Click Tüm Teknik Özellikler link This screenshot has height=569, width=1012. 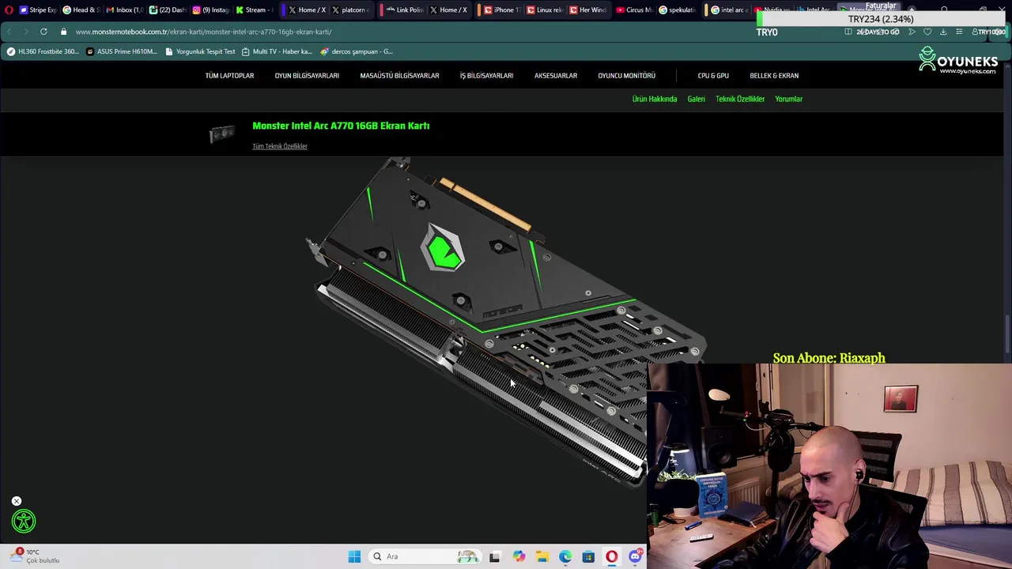click(280, 146)
